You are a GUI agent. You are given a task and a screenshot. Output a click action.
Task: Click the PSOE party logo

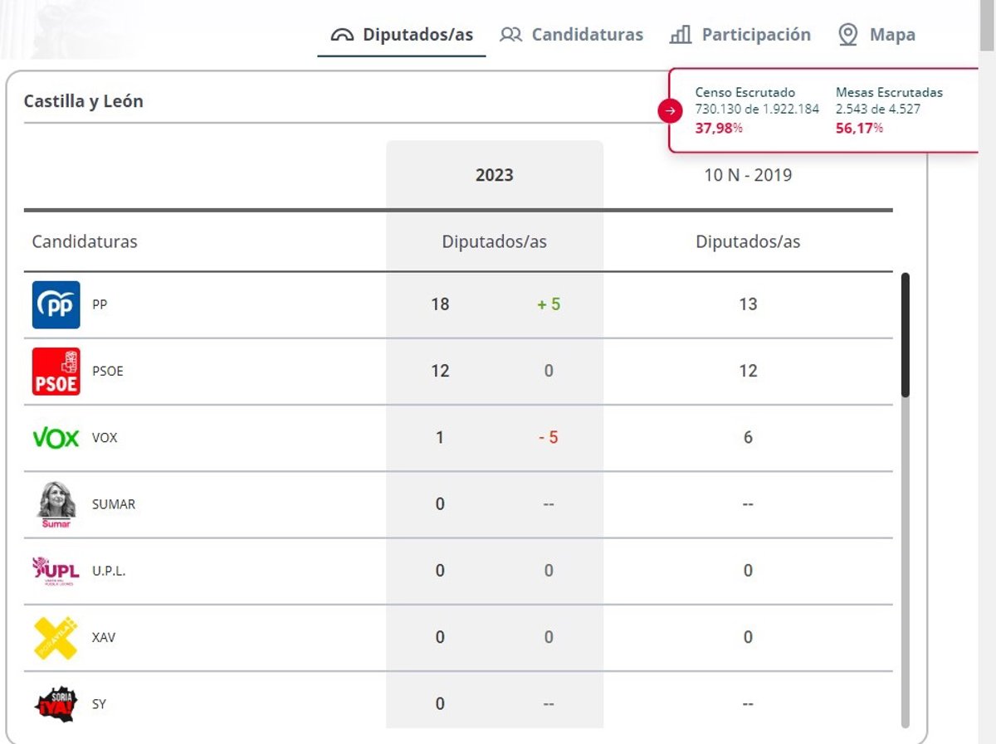pos(56,371)
